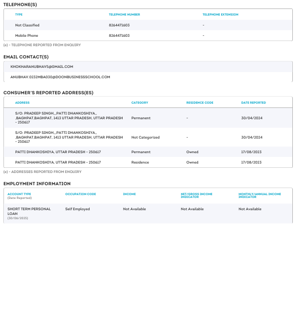Click the Consumer's Reported Address(es) heading

pyautogui.click(x=48, y=93)
